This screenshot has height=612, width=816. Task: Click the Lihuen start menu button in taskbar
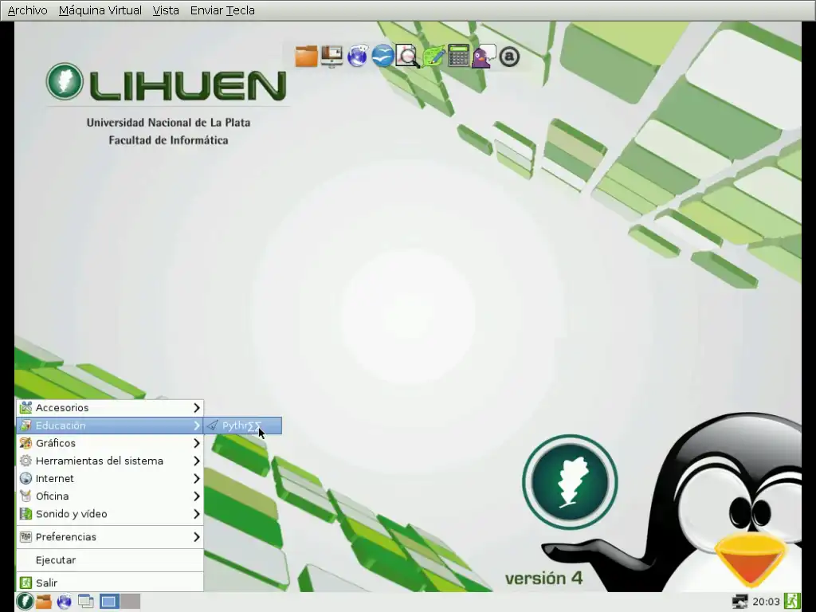[25, 602]
